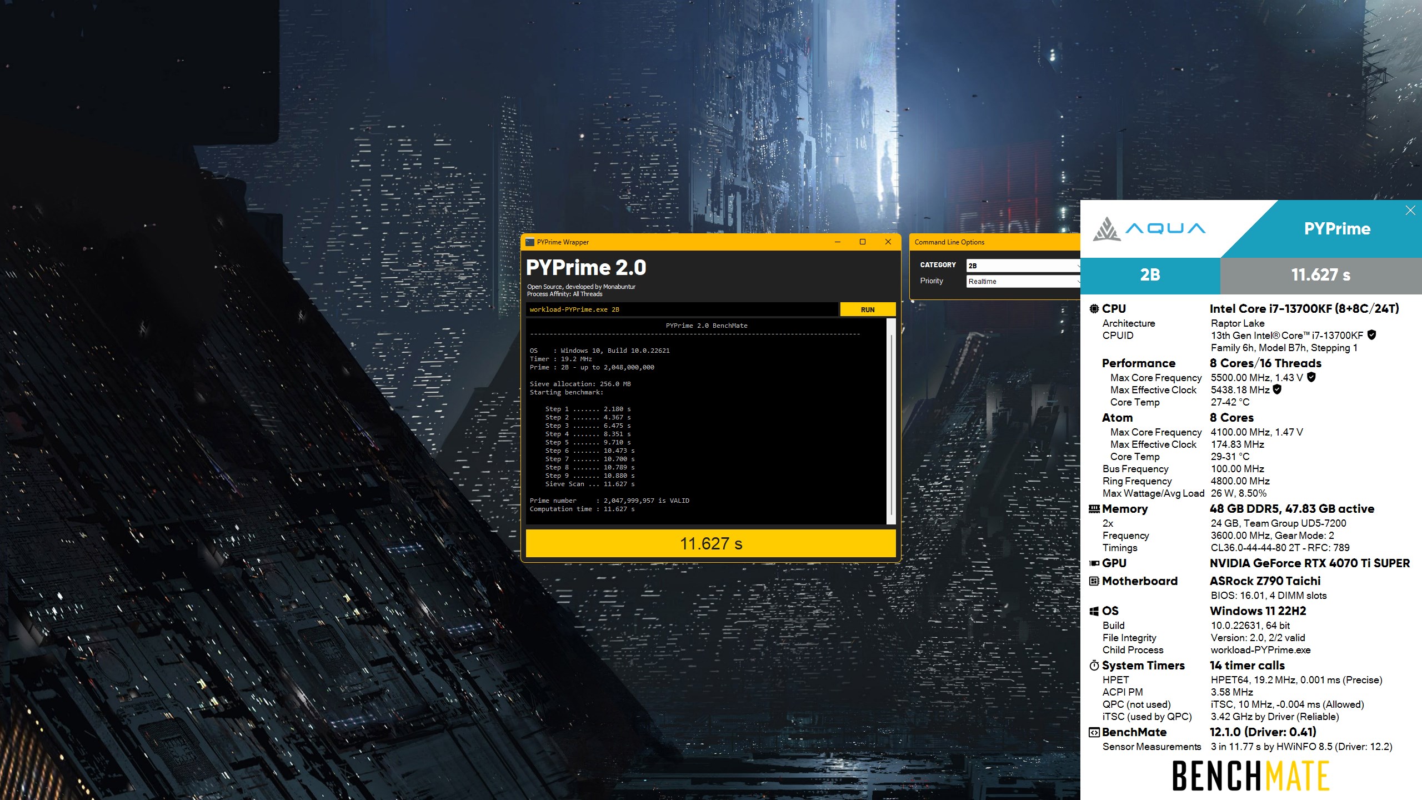Open the Priority dropdown showing Realtime
The height and width of the screenshot is (800, 1422).
pos(1023,281)
